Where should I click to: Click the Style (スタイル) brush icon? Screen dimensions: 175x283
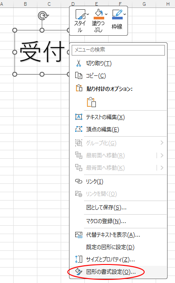[x=80, y=14]
